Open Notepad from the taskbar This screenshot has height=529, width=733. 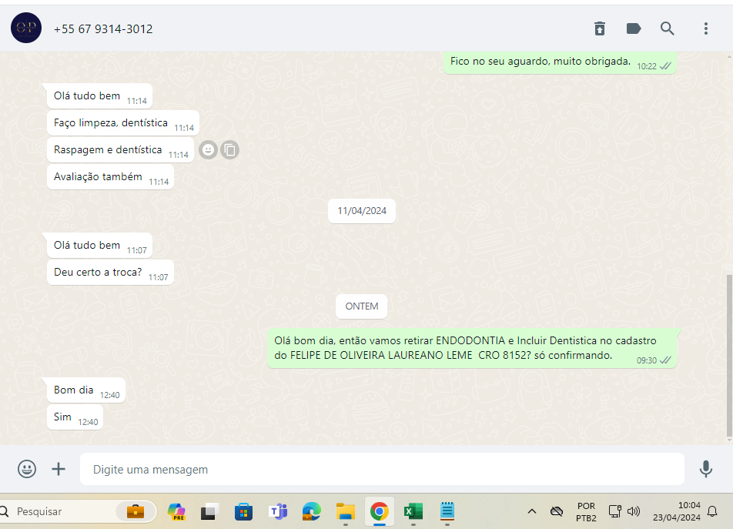point(447,511)
